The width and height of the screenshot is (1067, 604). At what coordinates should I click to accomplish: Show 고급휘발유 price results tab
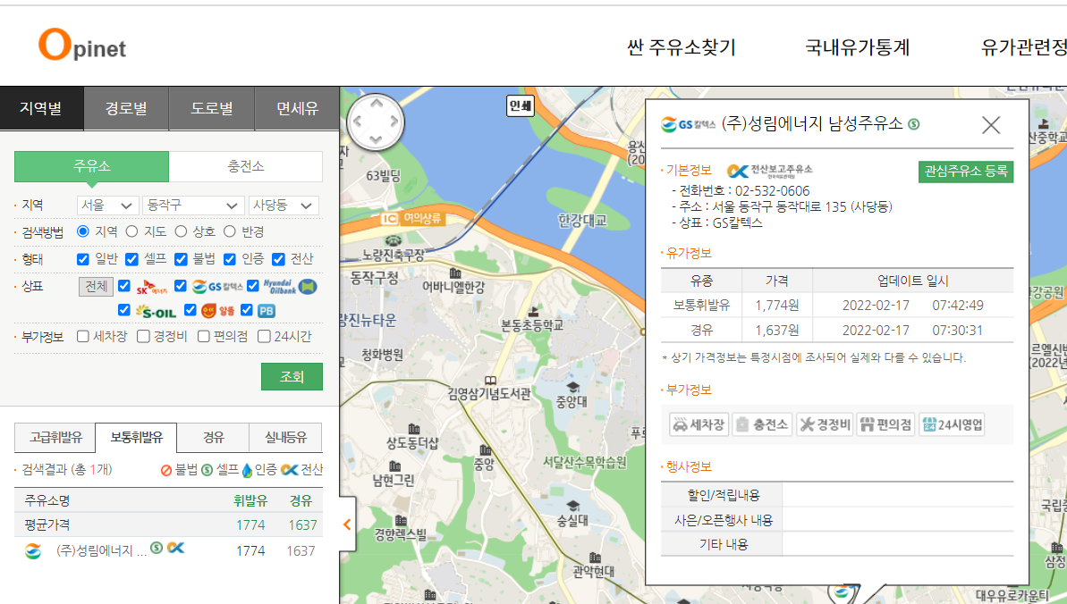click(x=55, y=437)
